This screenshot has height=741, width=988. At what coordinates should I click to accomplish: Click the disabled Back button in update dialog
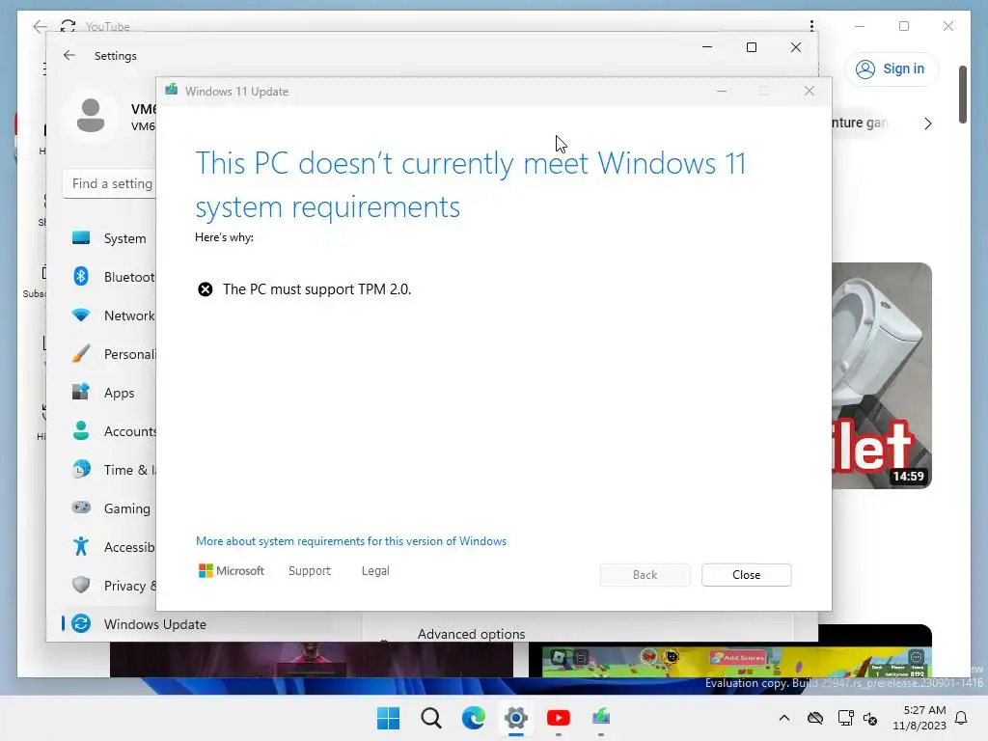tap(645, 575)
